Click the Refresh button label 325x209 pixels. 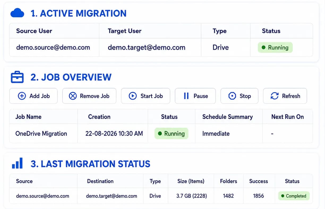coord(291,96)
